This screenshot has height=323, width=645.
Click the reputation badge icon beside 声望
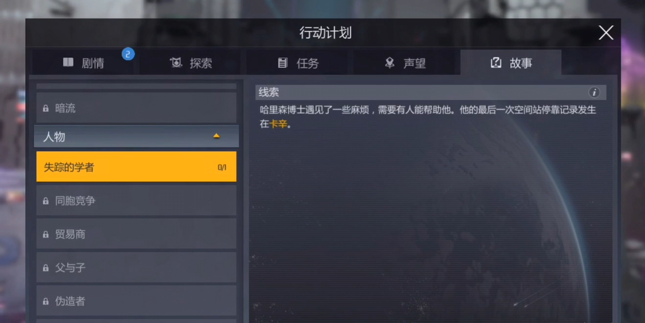pyautogui.click(x=389, y=62)
